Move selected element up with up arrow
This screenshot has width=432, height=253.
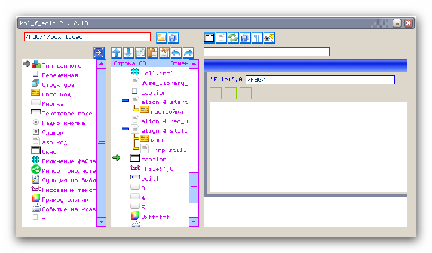coord(117,53)
